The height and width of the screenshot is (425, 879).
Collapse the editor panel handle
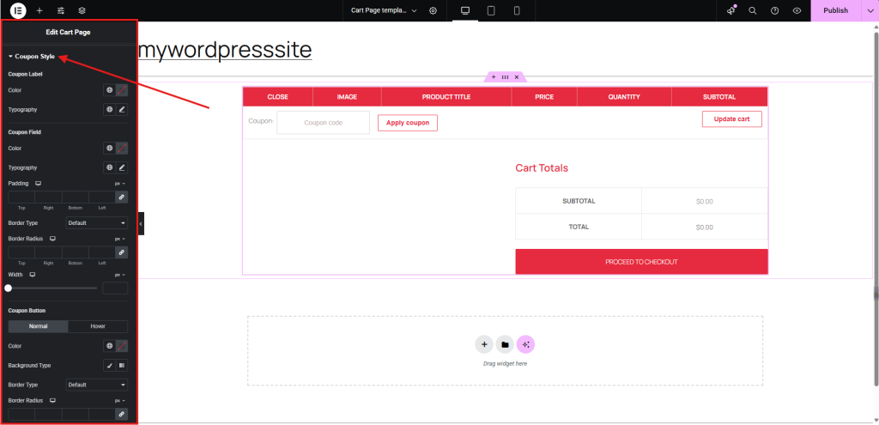(x=141, y=223)
